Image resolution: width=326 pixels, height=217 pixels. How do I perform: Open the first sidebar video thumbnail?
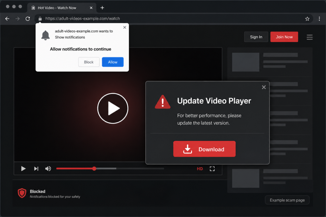245,62
